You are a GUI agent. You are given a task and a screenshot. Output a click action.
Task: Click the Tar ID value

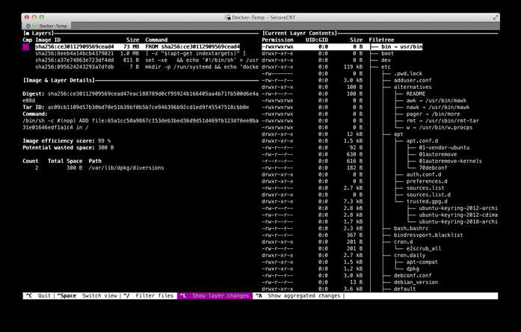(x=148, y=108)
